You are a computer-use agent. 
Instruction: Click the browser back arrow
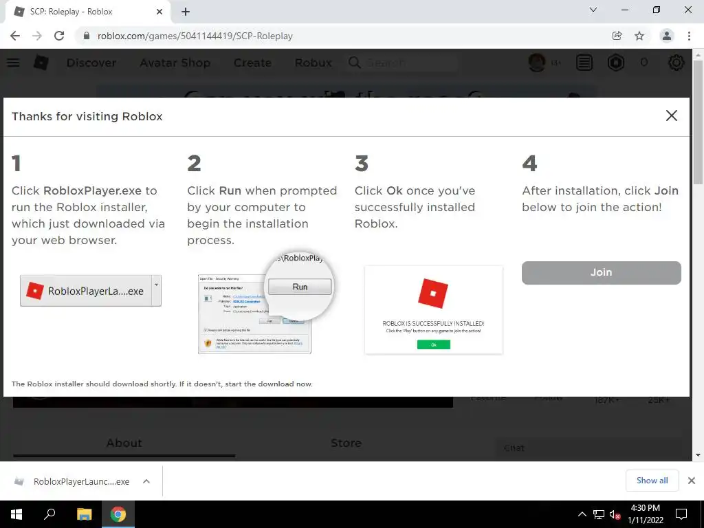point(15,36)
